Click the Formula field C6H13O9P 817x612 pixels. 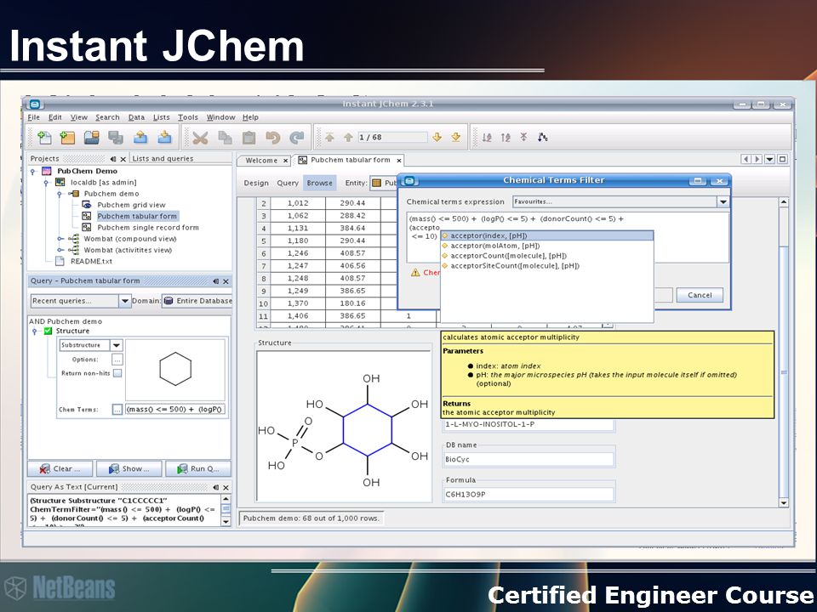coord(528,495)
